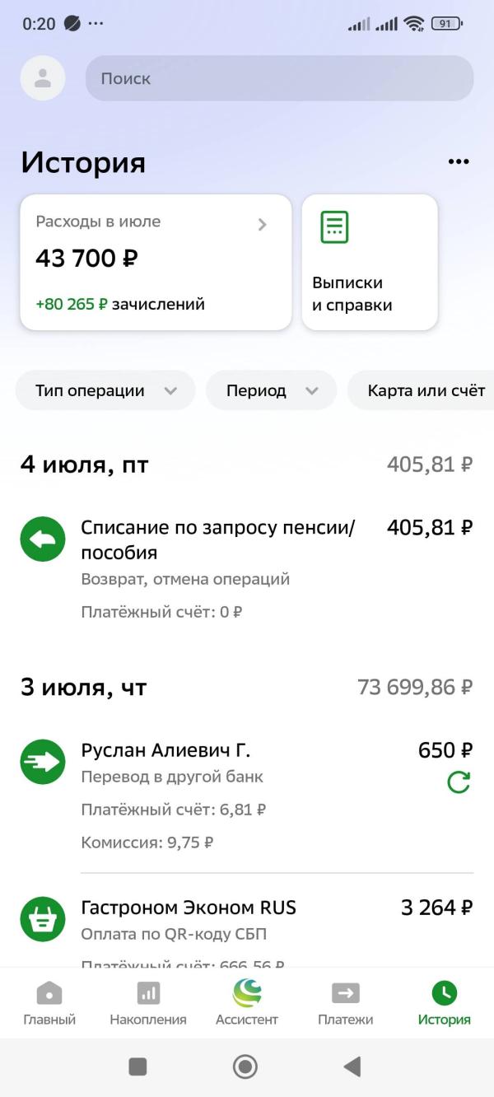Open Руслан Алиевич Г. transfer entry
Image resolution: width=494 pixels, height=1097 pixels.
click(247, 796)
